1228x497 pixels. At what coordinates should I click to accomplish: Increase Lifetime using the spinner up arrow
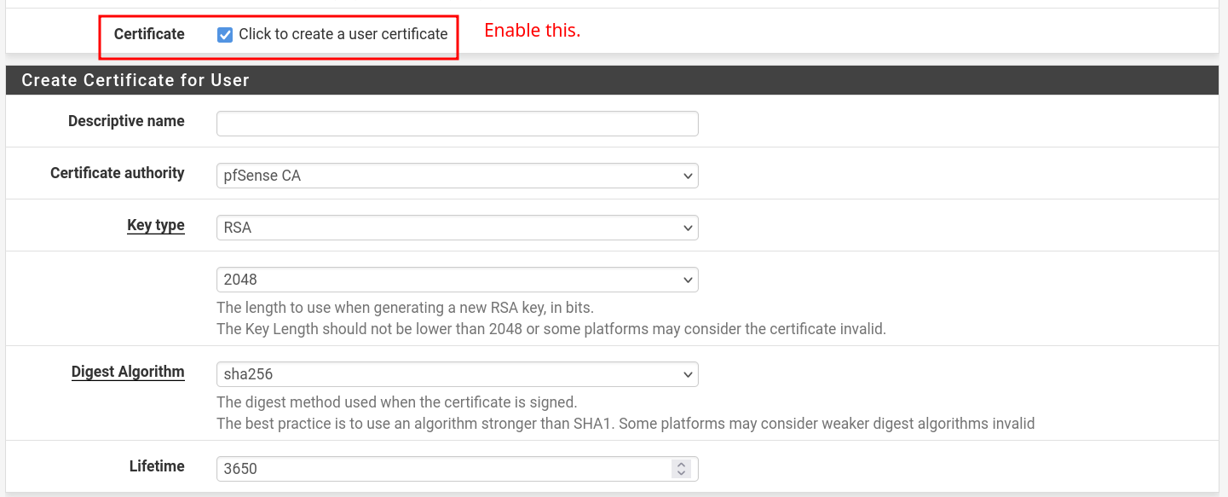pyautogui.click(x=680, y=465)
